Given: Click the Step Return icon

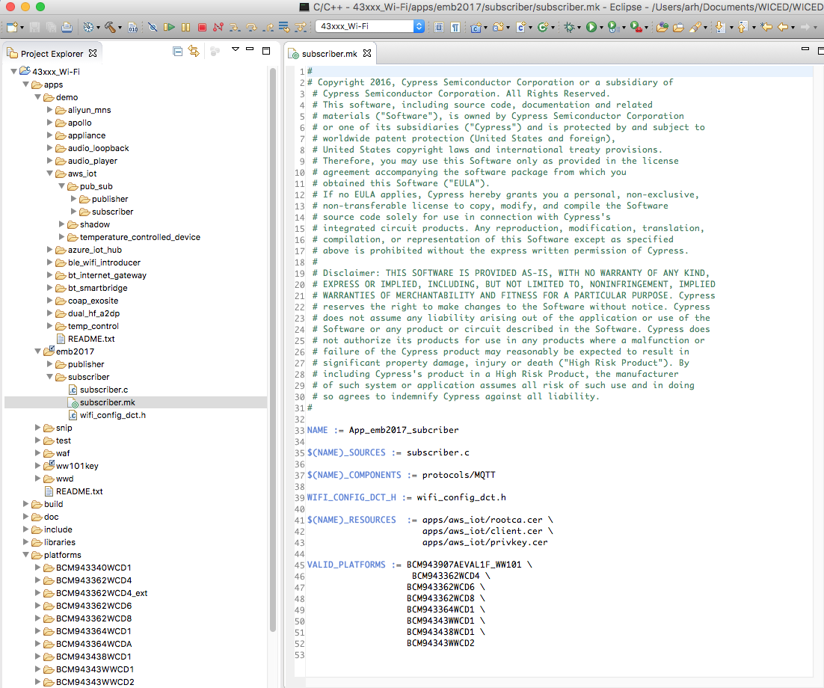Looking at the screenshot, I should 268,27.
